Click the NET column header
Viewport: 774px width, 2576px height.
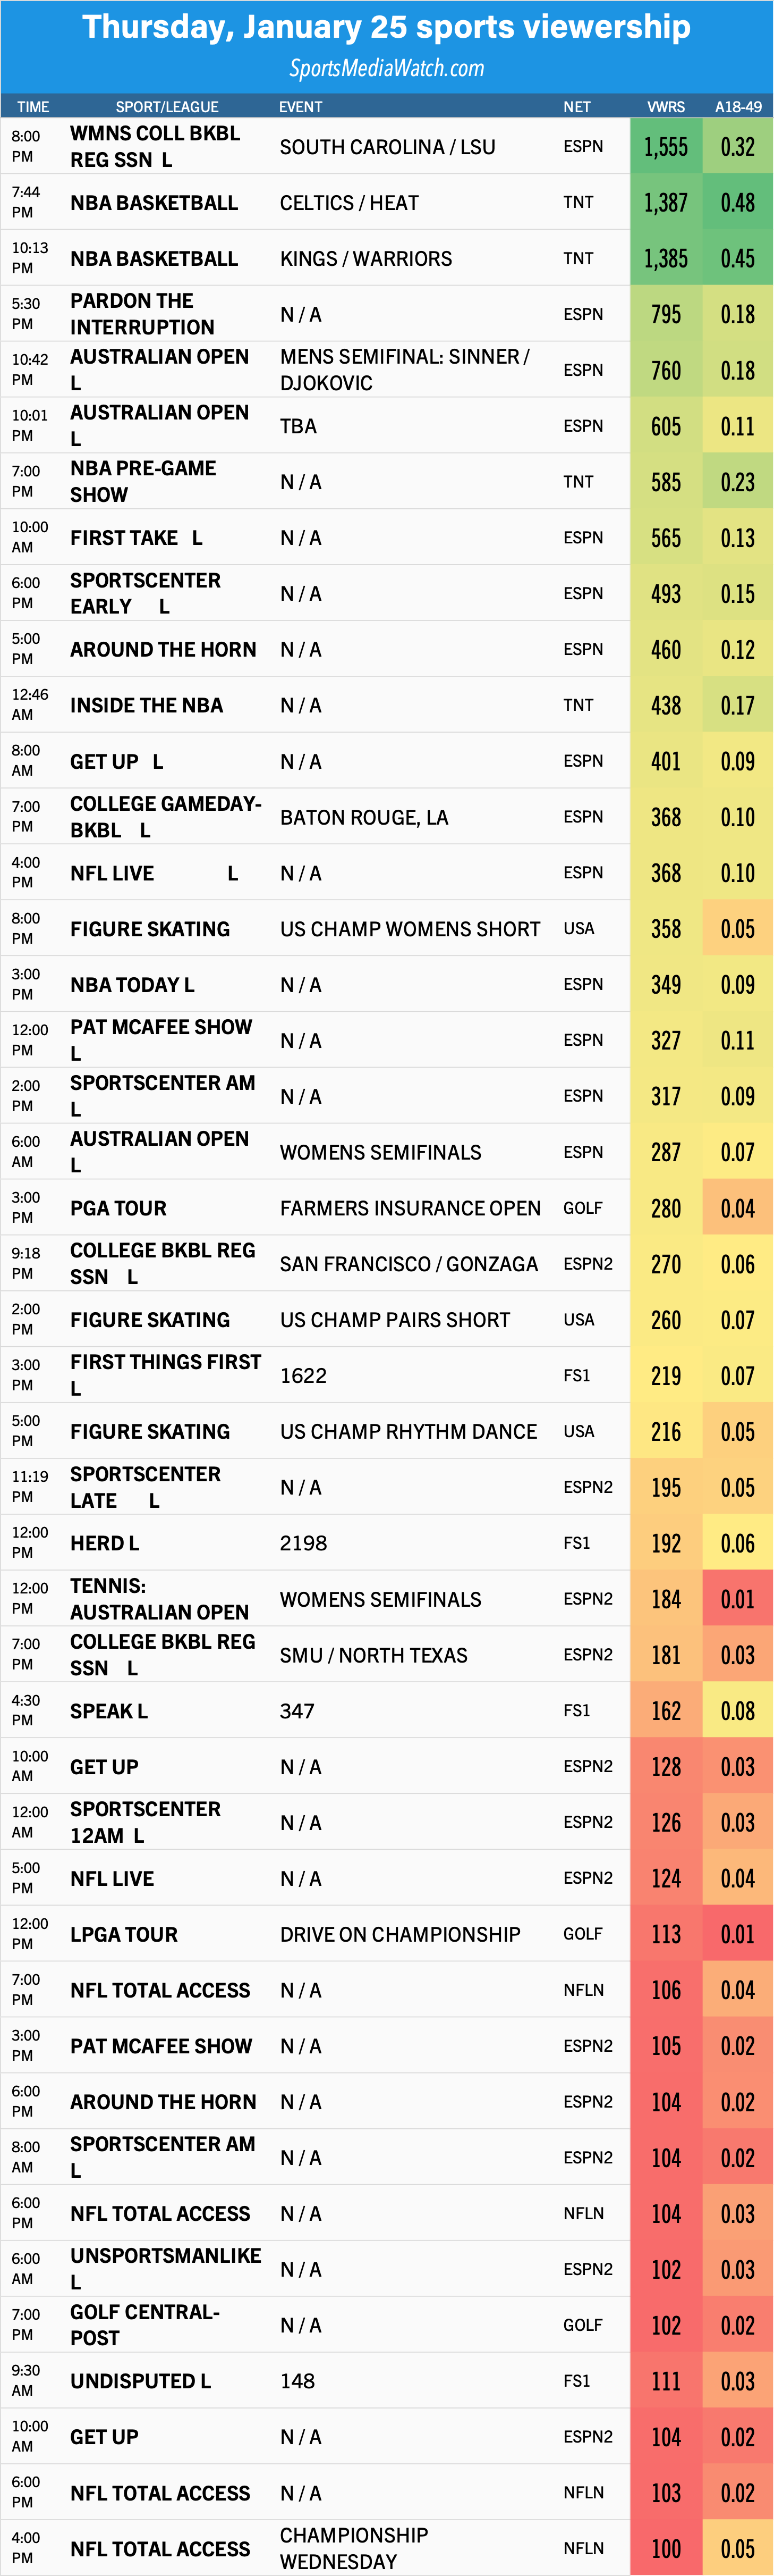pyautogui.click(x=577, y=107)
